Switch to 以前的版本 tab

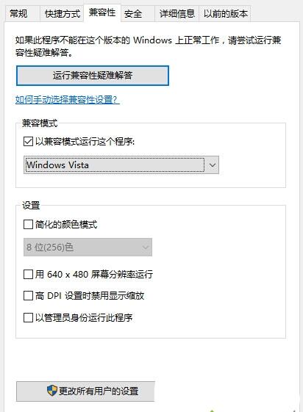click(225, 14)
